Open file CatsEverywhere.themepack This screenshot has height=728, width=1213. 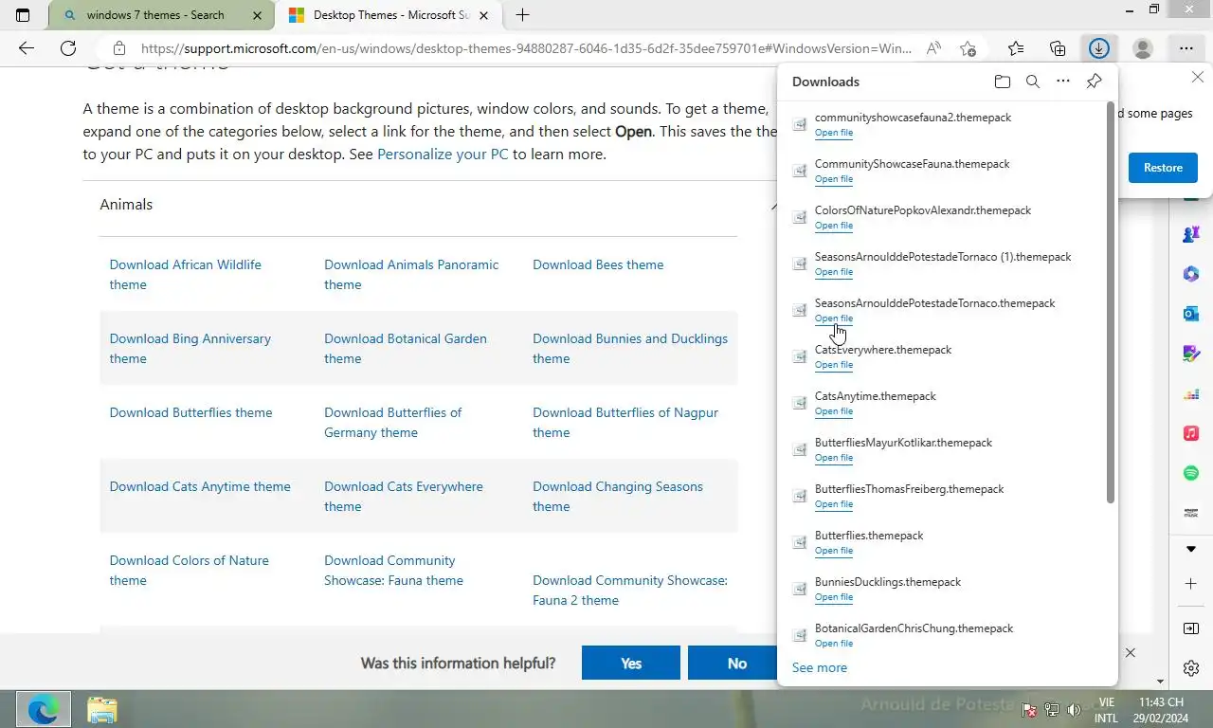point(834,365)
